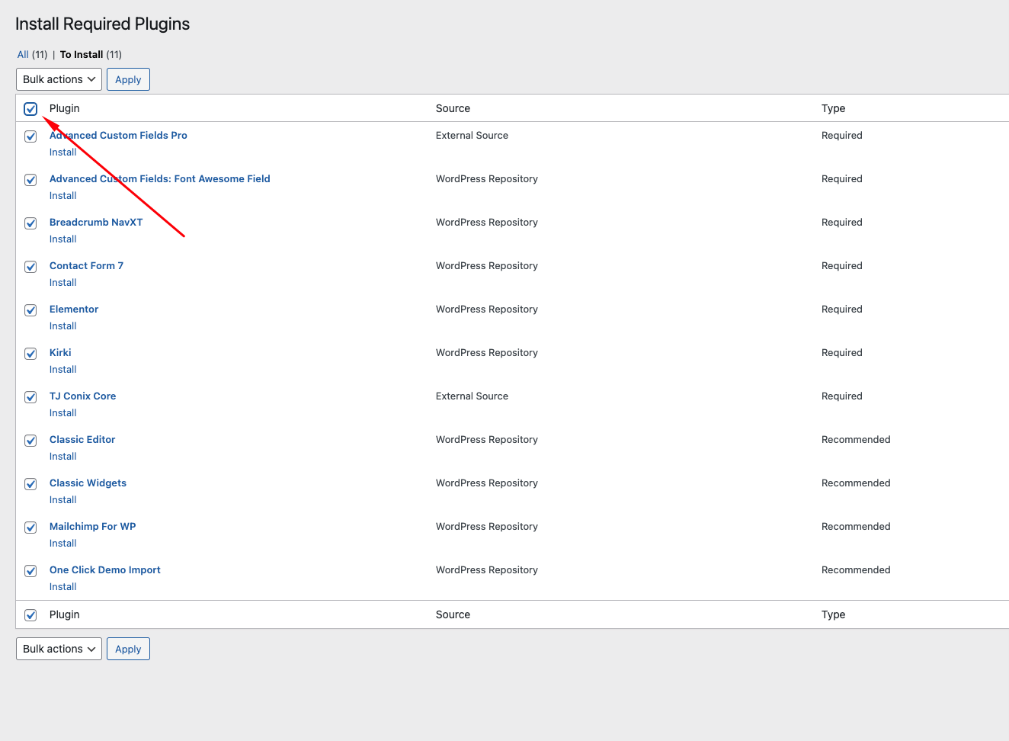Click Recommended in Mailchimp For WP row
Image resolution: width=1009 pixels, height=741 pixels.
click(x=856, y=526)
